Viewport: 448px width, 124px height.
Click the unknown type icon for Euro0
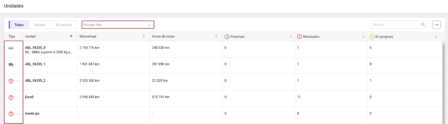(x=11, y=97)
